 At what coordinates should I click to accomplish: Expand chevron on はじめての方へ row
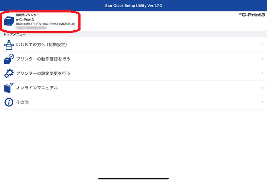tap(262, 44)
